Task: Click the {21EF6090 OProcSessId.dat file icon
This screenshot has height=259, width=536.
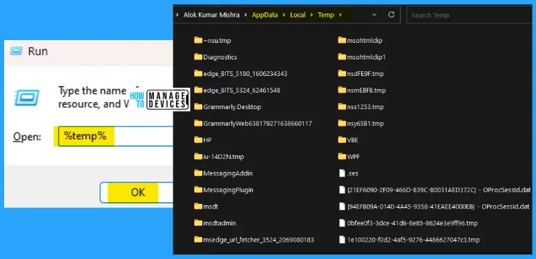Action: click(342, 190)
